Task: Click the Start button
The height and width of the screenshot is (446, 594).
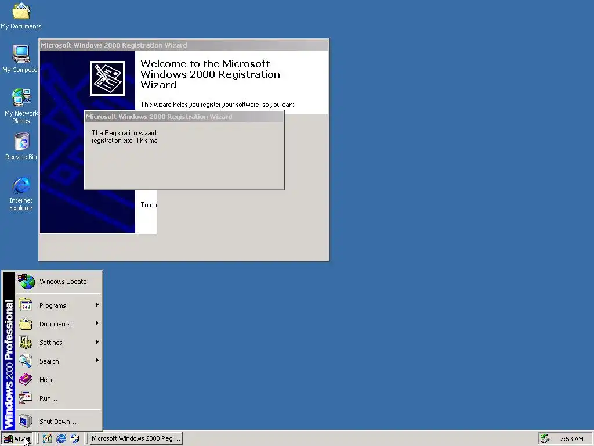Action: (17, 439)
